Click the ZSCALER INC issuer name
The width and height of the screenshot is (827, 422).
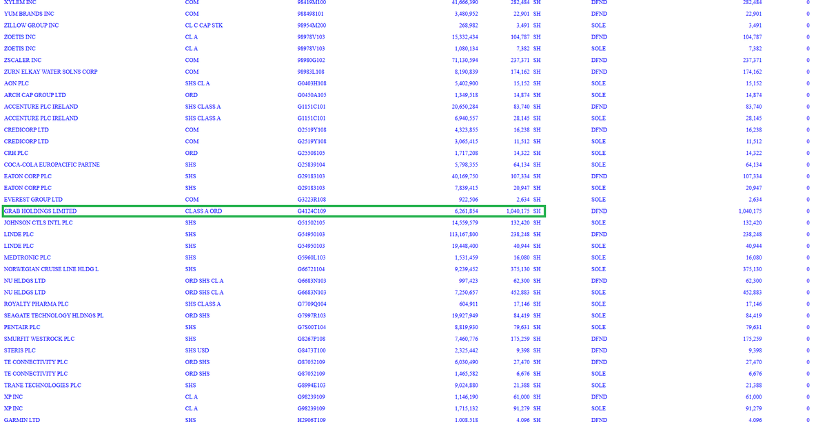click(23, 60)
